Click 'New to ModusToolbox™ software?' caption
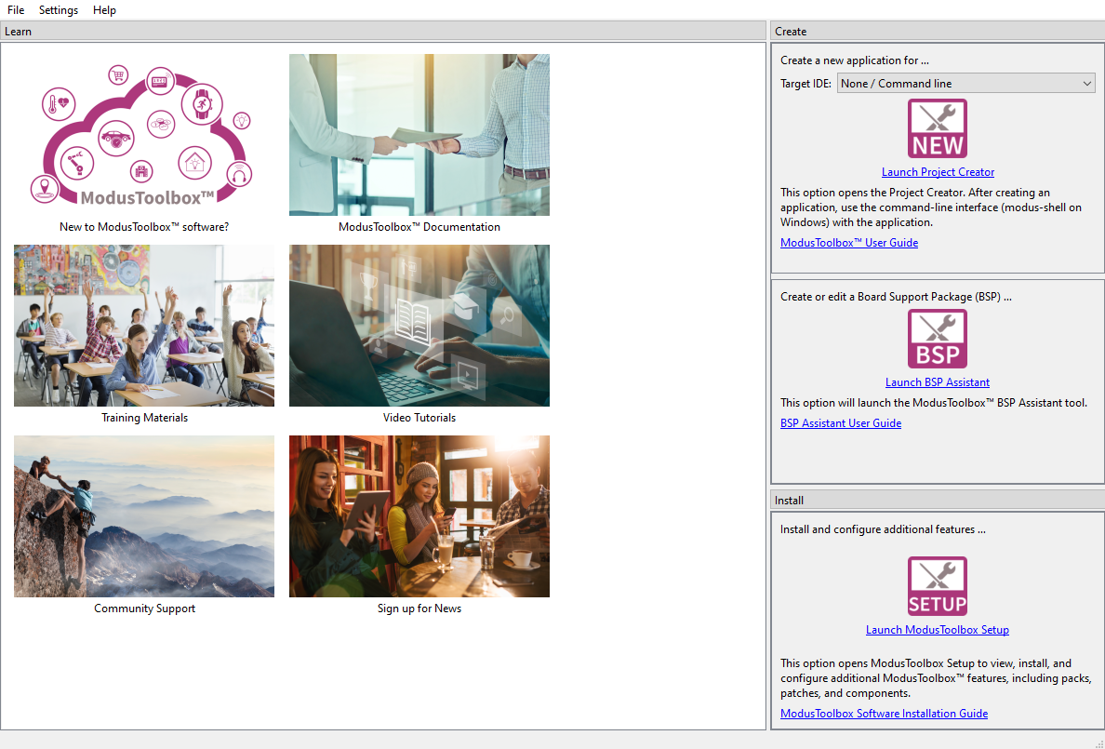Image resolution: width=1105 pixels, height=749 pixels. click(x=144, y=227)
